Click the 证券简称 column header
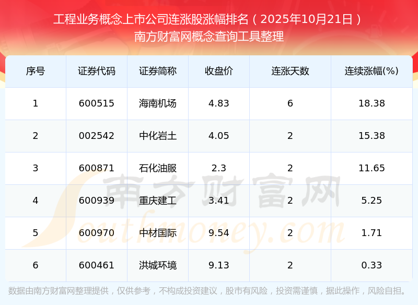Viewport: 418px width, 305px height. click(x=158, y=71)
